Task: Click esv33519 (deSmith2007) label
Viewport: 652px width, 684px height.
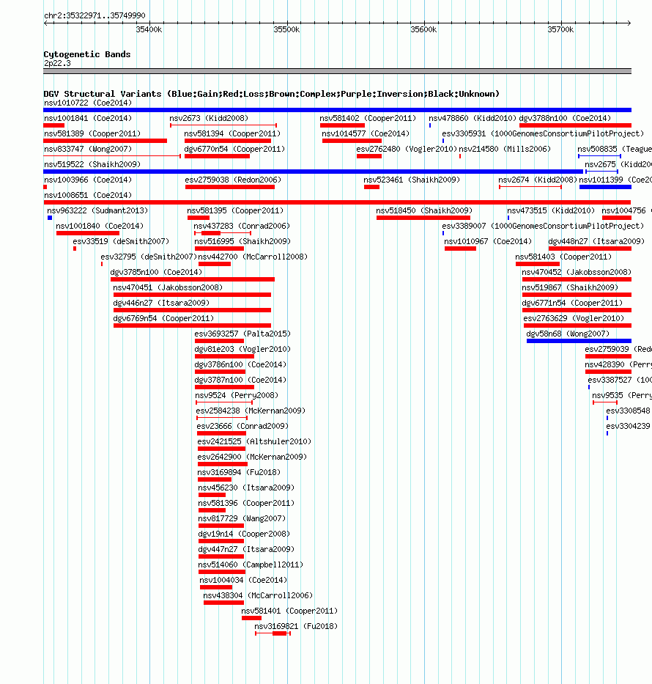Action: pos(121,241)
